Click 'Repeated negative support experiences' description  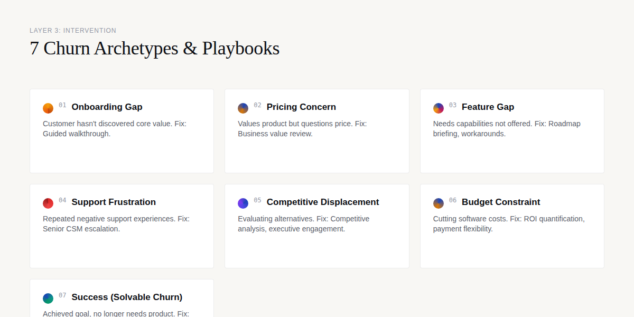point(116,223)
